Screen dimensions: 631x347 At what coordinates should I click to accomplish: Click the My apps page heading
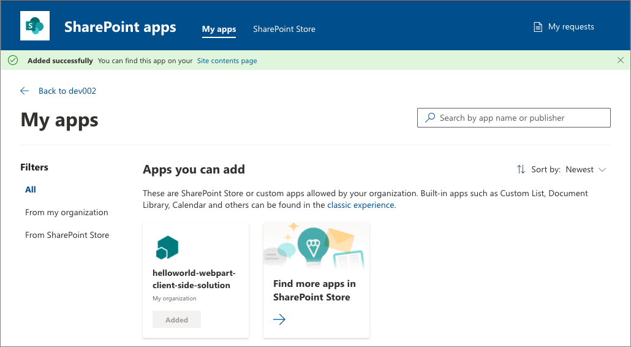click(x=59, y=120)
